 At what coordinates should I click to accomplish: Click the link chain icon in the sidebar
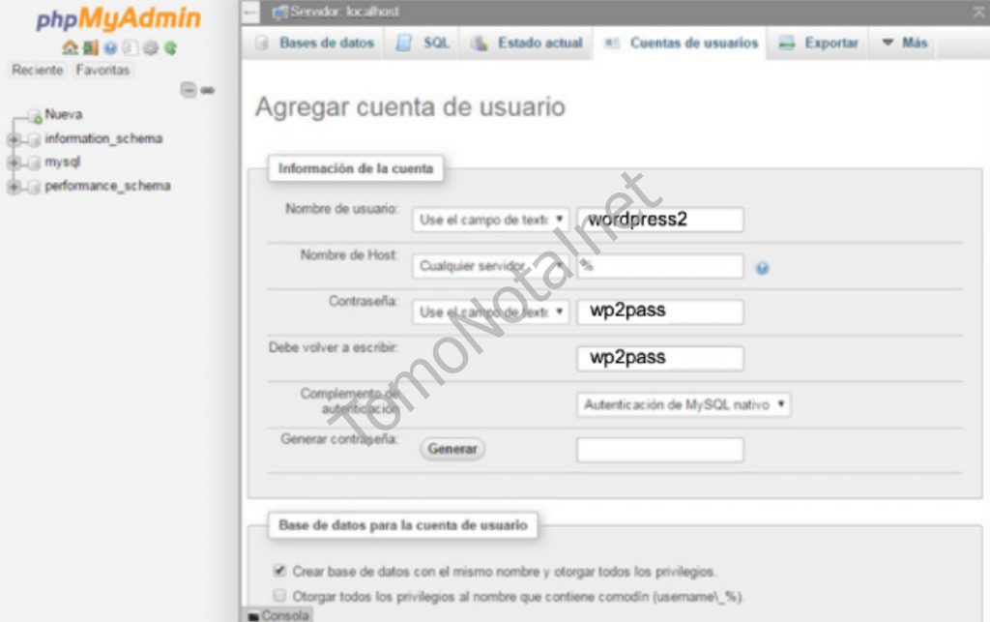pos(208,90)
